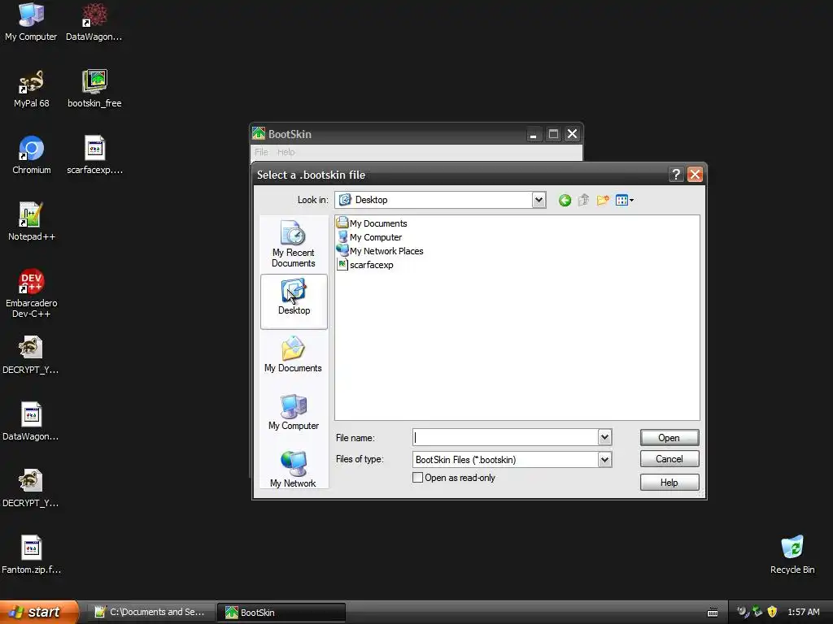The width and height of the screenshot is (833, 624).
Task: Minimize the BootSkin window
Action: click(534, 134)
